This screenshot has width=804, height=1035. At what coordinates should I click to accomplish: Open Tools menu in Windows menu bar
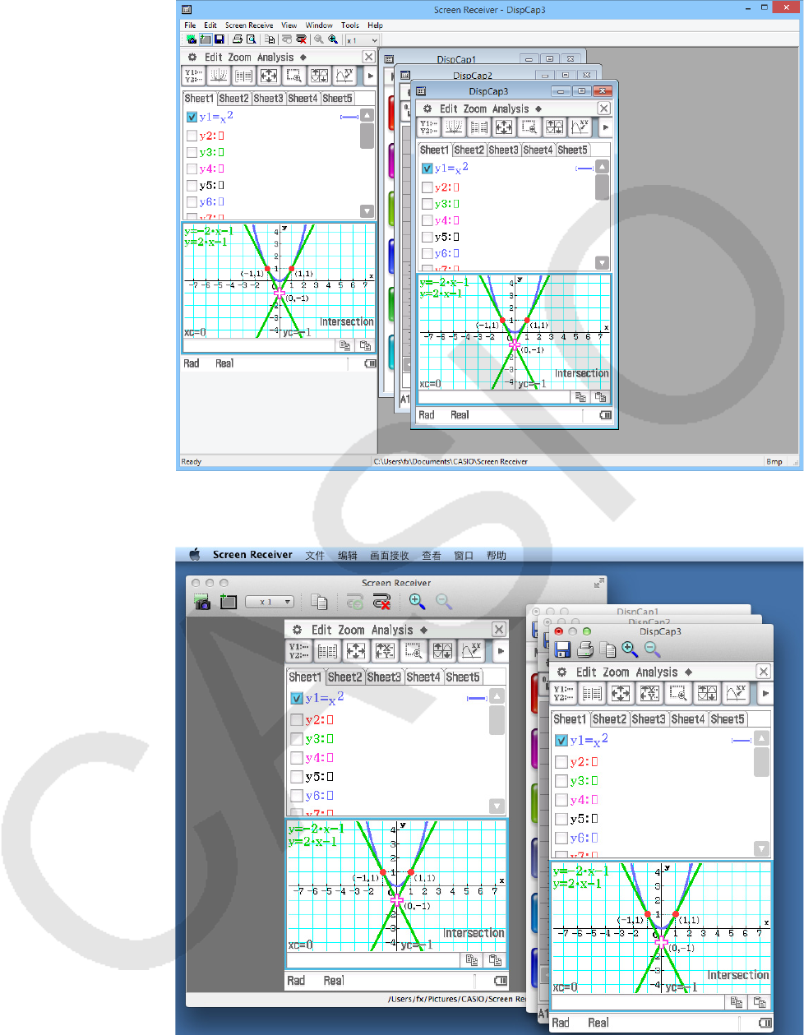(x=350, y=25)
